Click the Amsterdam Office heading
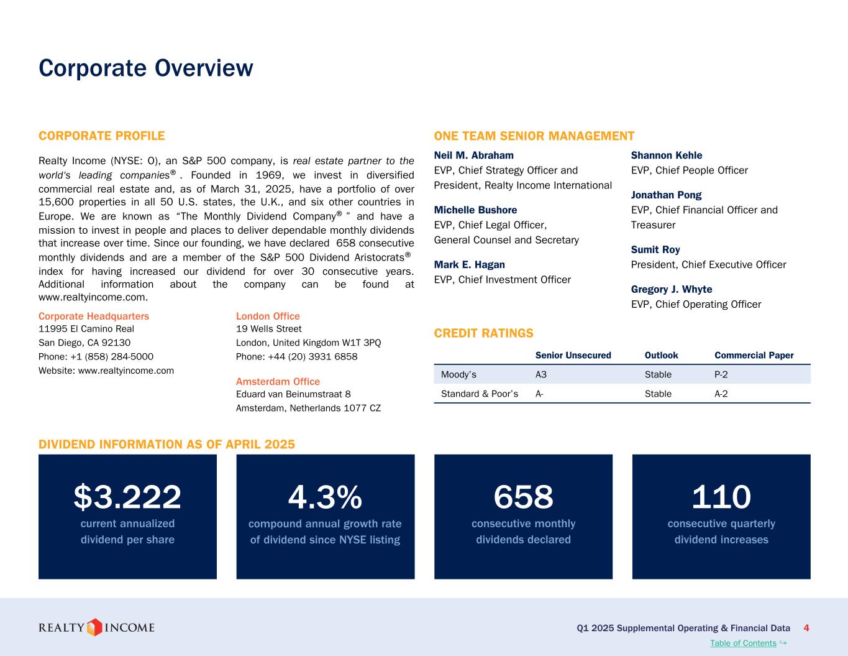Screen dimensions: 848x656 click(x=278, y=381)
